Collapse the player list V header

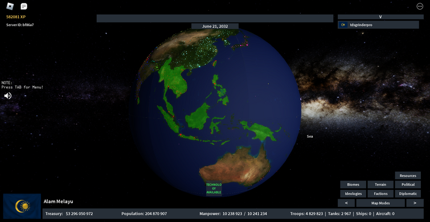pos(380,17)
